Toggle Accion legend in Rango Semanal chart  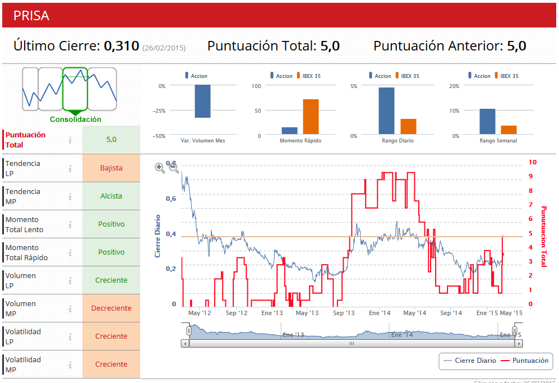coord(479,76)
